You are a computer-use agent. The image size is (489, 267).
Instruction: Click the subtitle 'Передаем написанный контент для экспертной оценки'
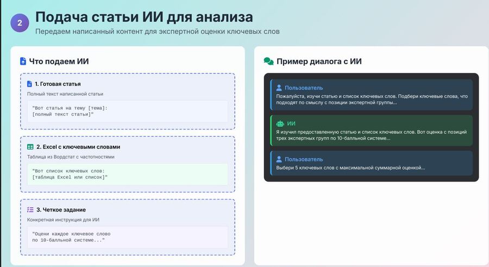click(157, 32)
